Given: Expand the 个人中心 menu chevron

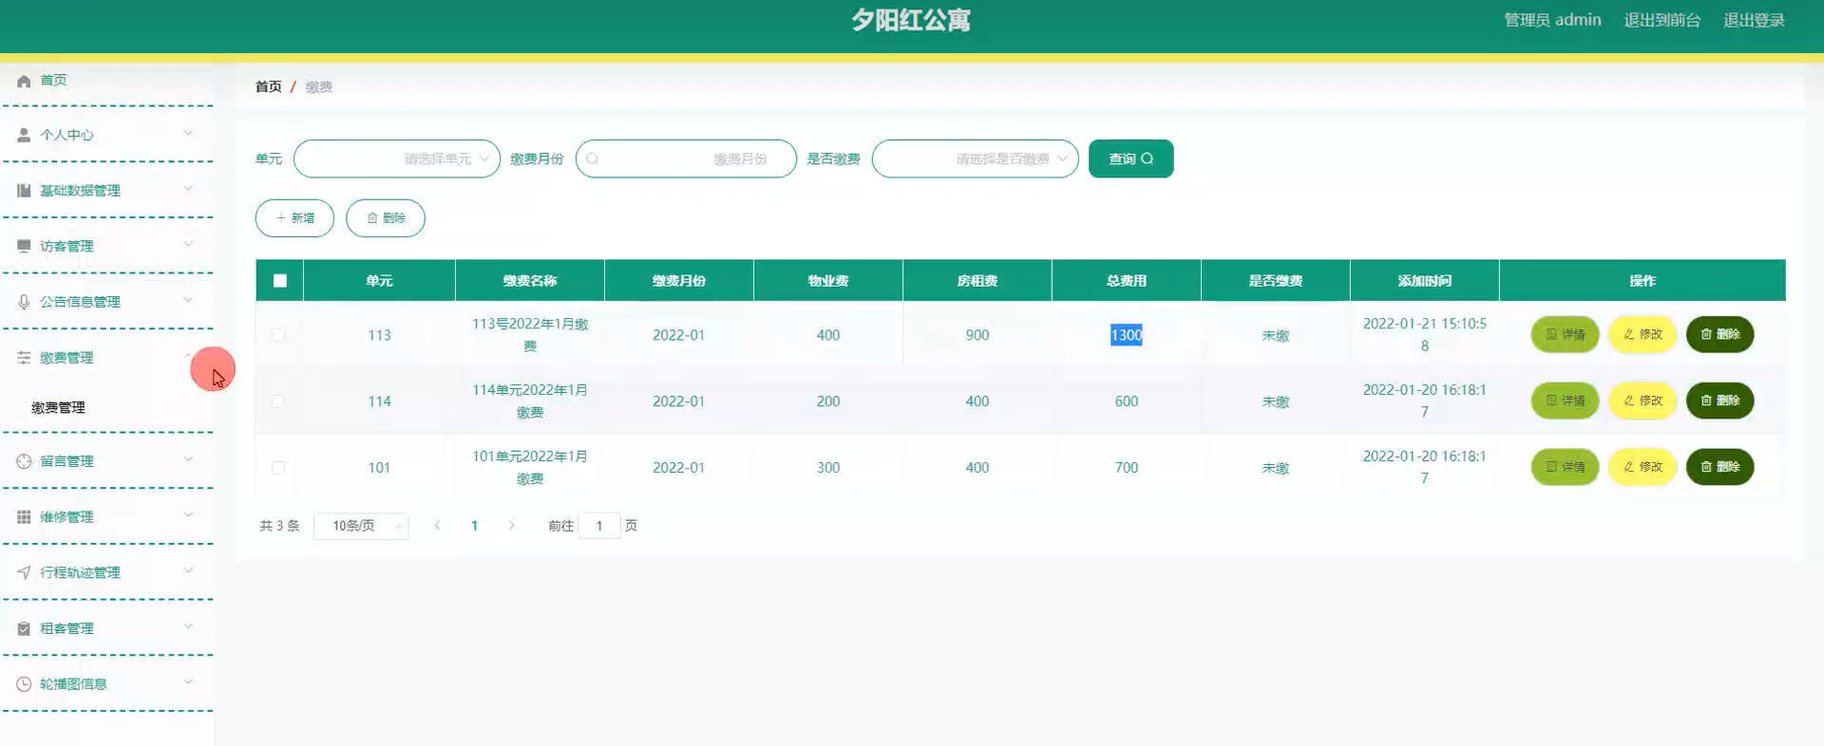Looking at the screenshot, I should tap(188, 133).
